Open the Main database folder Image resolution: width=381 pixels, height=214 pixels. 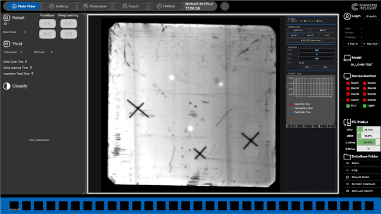[362, 163]
